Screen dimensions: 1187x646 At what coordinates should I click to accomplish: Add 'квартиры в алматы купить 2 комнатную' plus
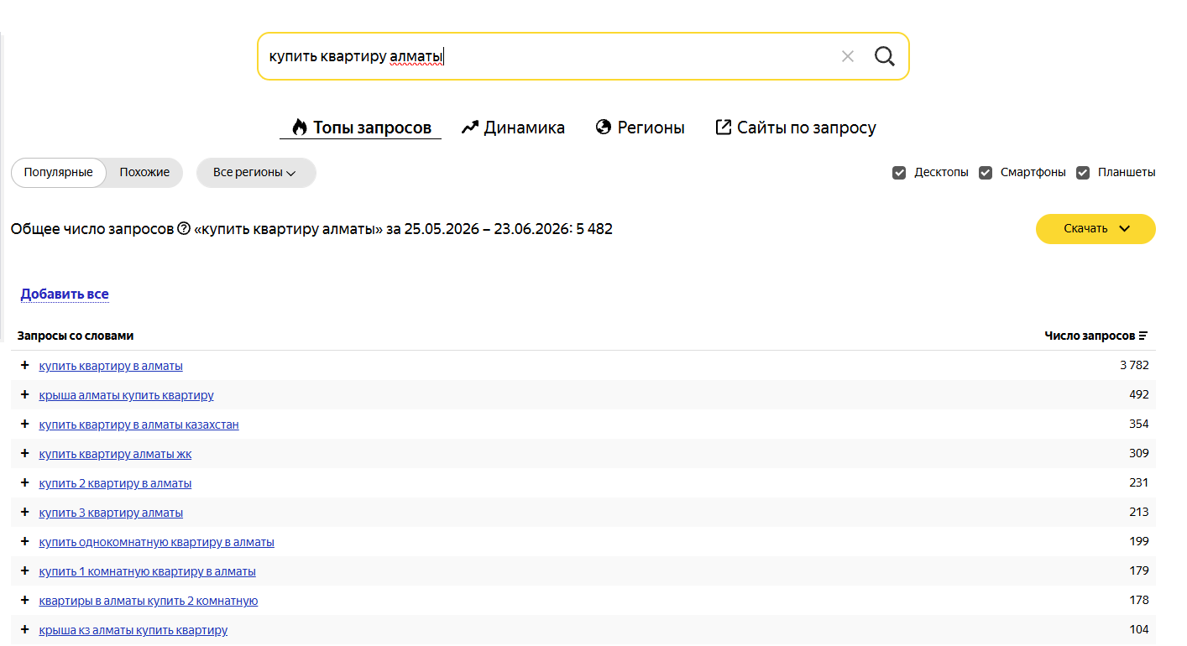24,601
